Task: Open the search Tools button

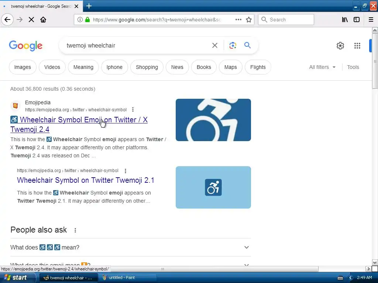Action: tap(353, 67)
